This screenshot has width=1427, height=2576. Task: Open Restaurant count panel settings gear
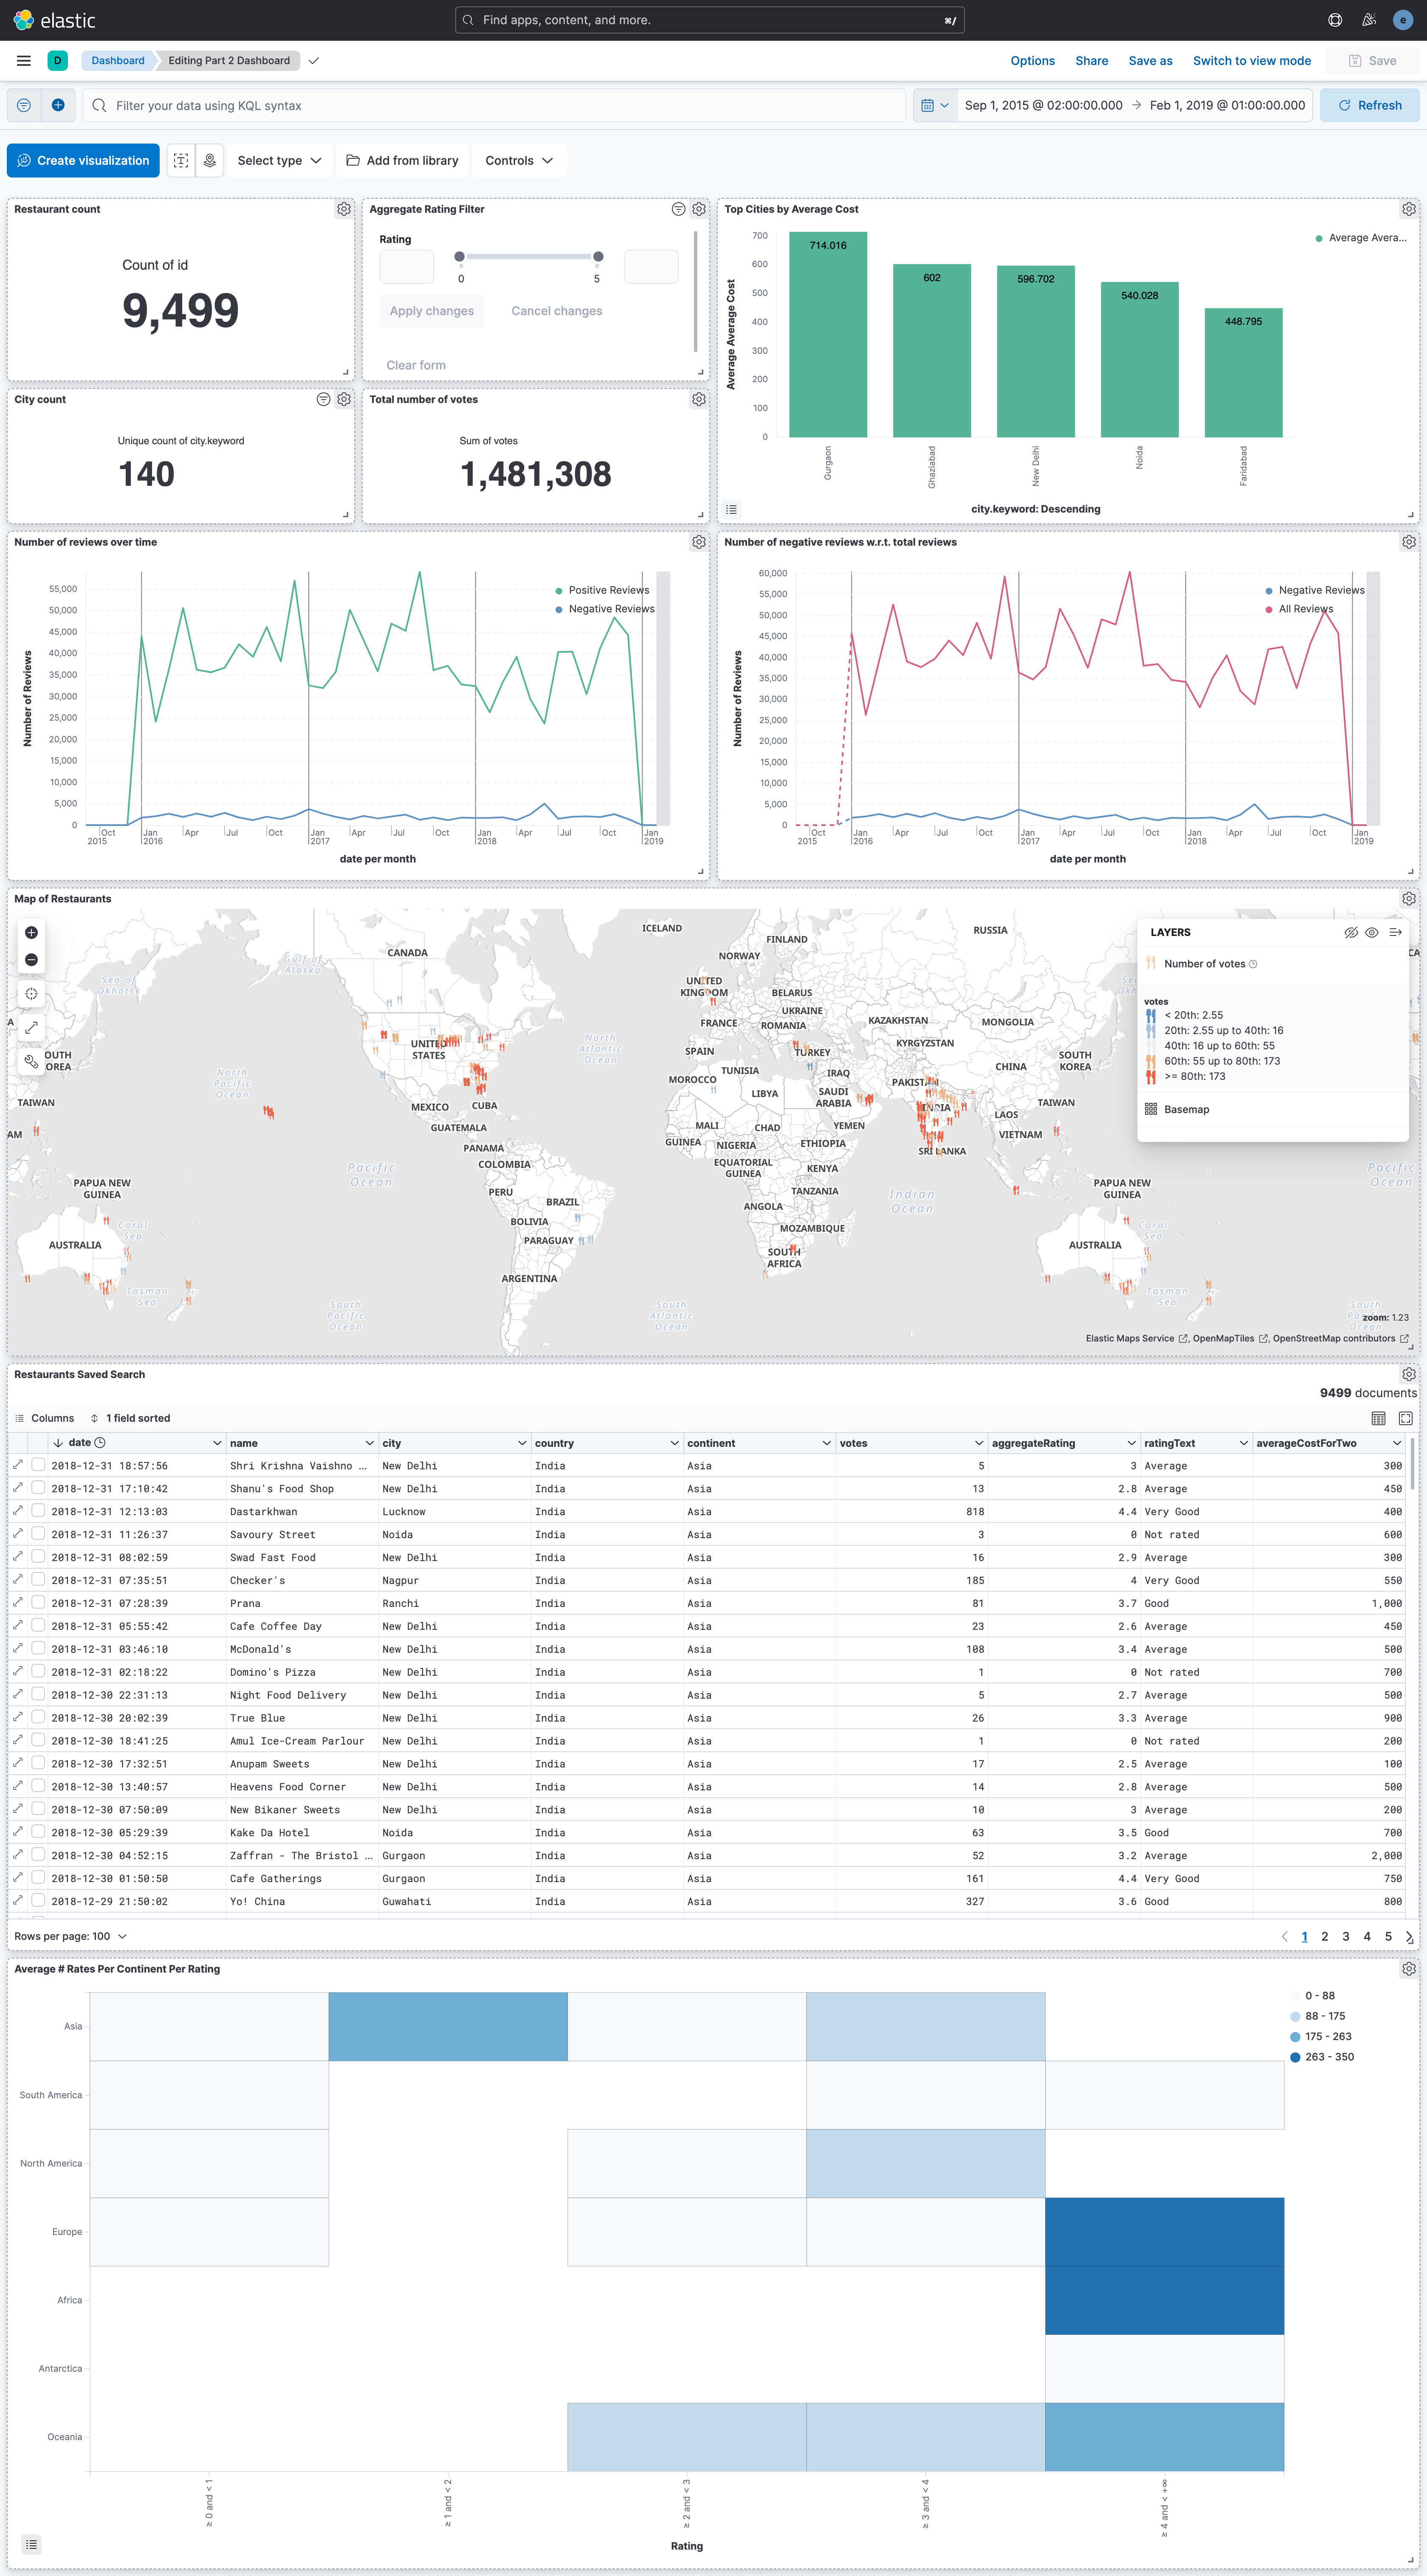(x=343, y=209)
